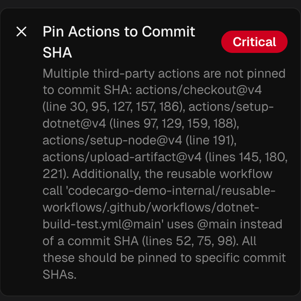
Task: Click "uses @main instead" text
Action: [x=224, y=224]
